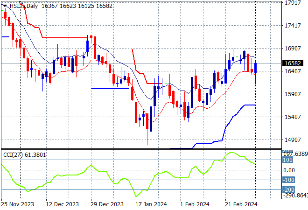Select the -200 level label on CCI
The height and width of the screenshot is (210, 308).
click(289, 190)
